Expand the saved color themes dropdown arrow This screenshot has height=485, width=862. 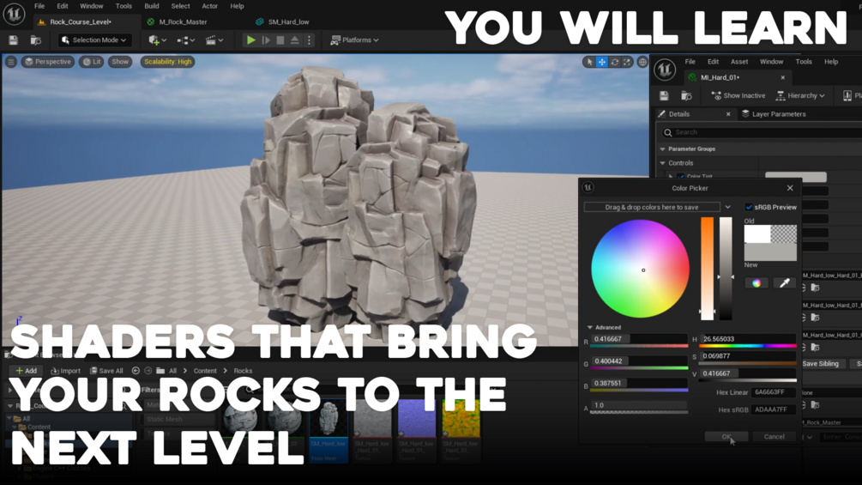(x=727, y=208)
